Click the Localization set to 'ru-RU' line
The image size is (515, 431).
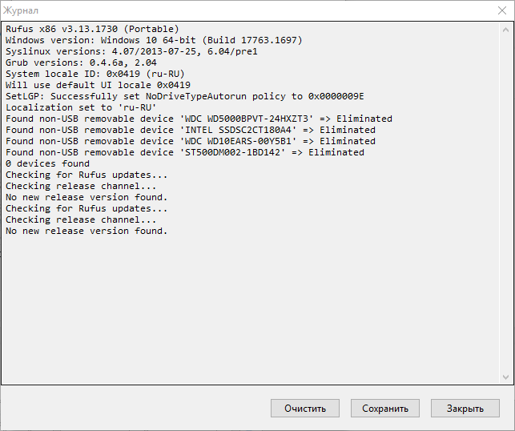tap(81, 107)
